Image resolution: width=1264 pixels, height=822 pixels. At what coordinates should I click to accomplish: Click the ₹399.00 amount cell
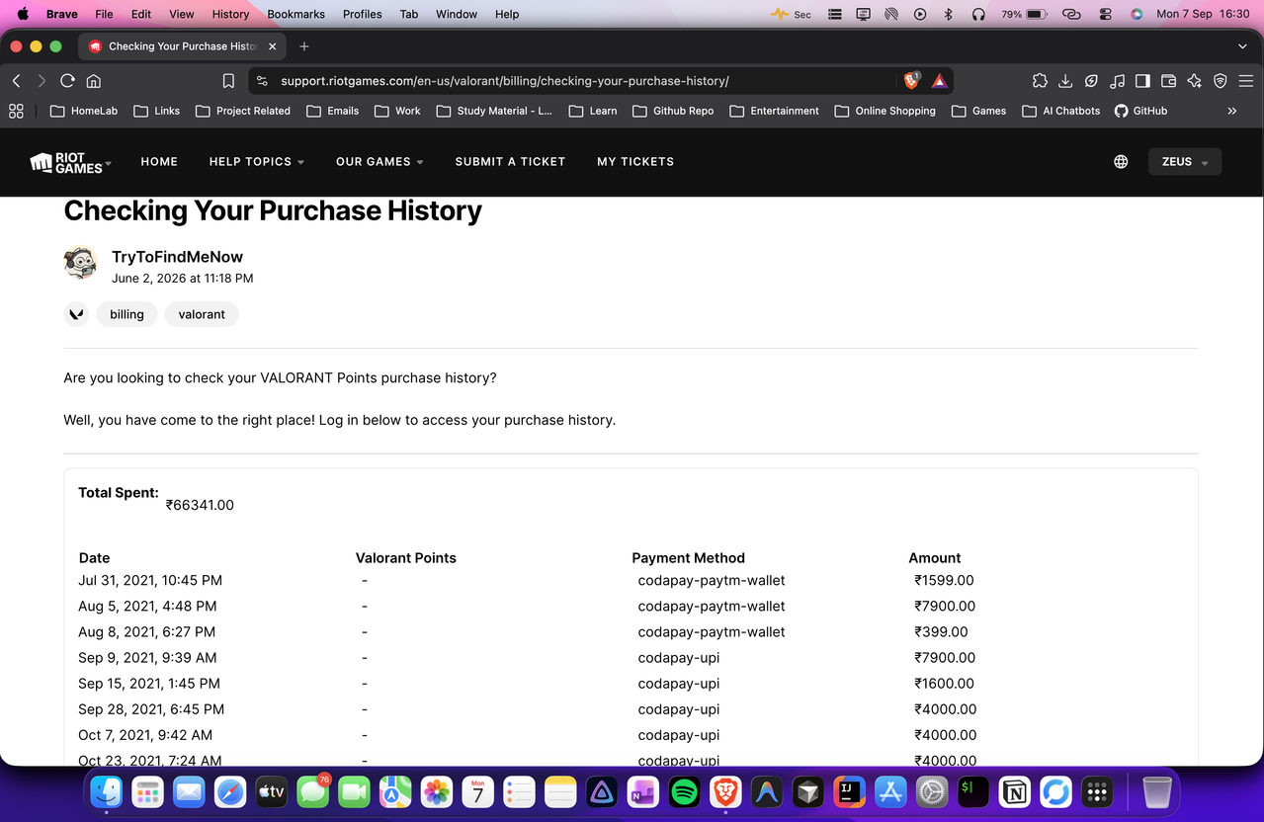[941, 631]
